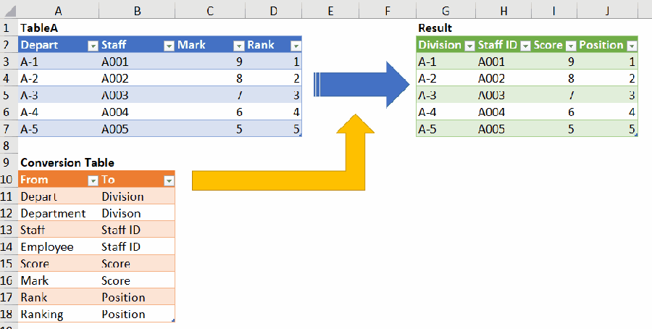Select the column G header

click(x=445, y=10)
